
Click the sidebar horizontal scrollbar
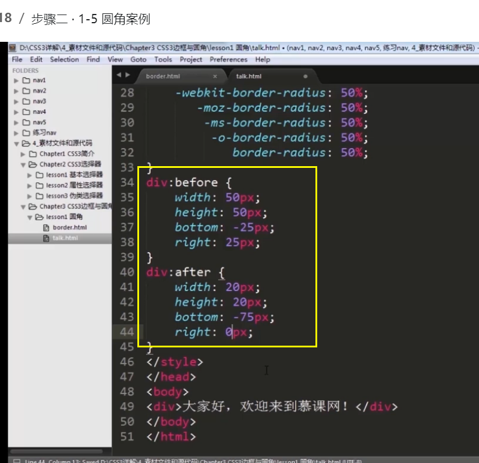(x=56, y=451)
